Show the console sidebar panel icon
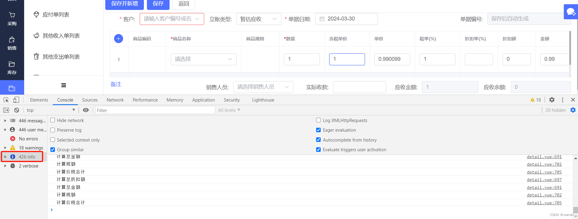Viewport: 578px width, 219px height. (x=6, y=110)
